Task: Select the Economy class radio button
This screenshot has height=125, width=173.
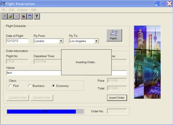Action: pos(53,86)
